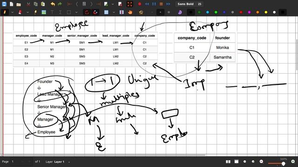The height and width of the screenshot is (167, 298).
Task: Insert LaTeX with the sigma icon
Action: (x=61, y=13)
